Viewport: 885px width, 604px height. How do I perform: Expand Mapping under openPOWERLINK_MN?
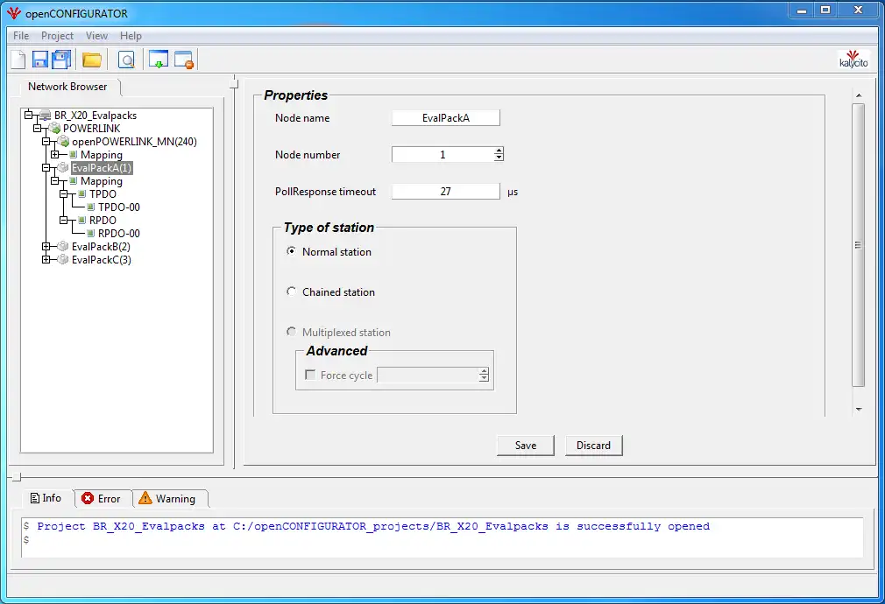pos(54,155)
